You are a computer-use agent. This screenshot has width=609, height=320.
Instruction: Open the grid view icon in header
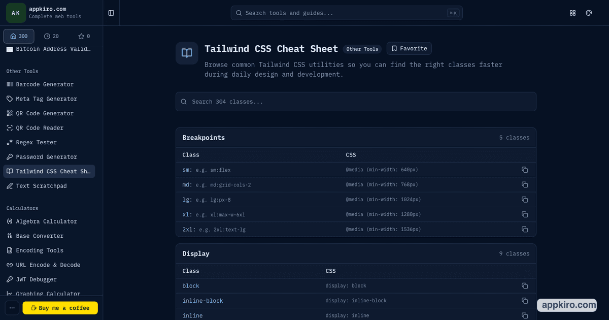click(x=573, y=13)
